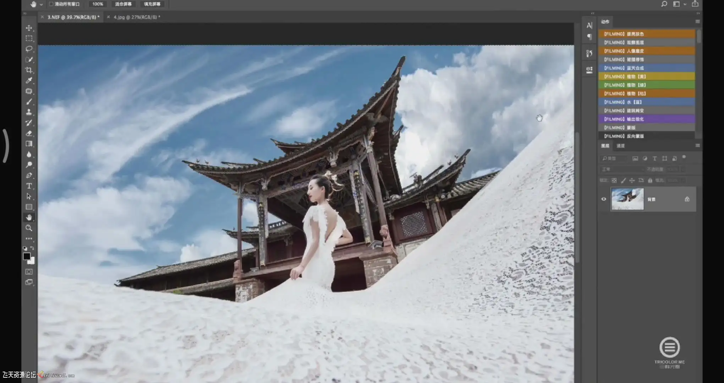The width and height of the screenshot is (724, 383).
Task: Click the foreground color swatch
Action: pyautogui.click(x=27, y=256)
